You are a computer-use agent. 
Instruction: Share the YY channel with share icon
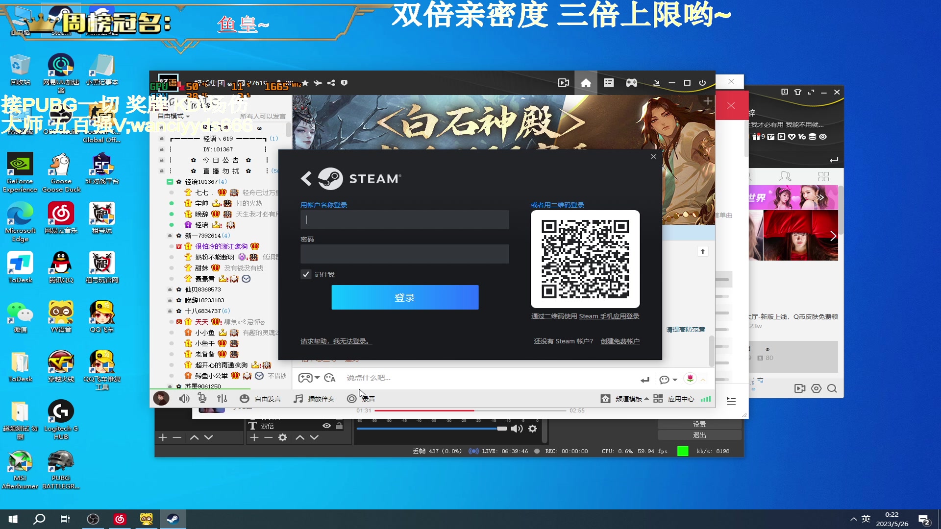pos(331,83)
